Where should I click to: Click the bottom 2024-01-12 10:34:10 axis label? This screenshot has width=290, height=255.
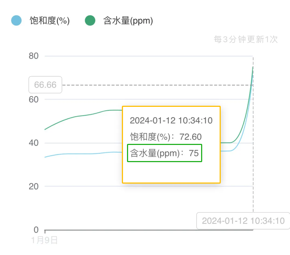pyautogui.click(x=243, y=221)
